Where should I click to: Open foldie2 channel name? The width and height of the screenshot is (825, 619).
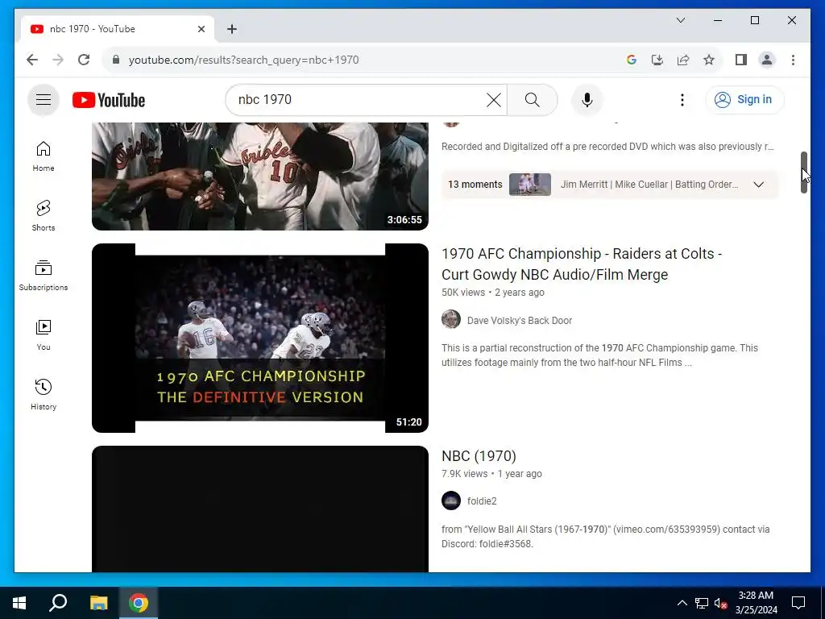pos(482,501)
